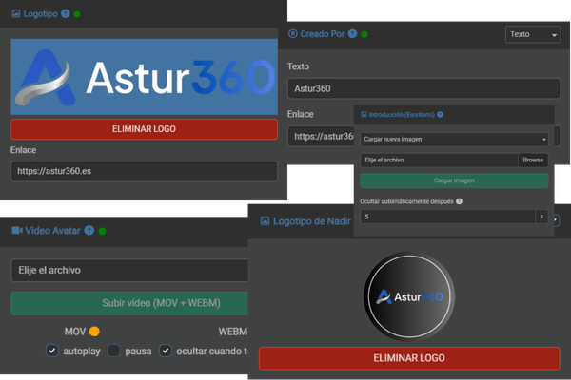The width and height of the screenshot is (571, 380).
Task: Click the orange MOV status indicator
Action: [x=94, y=332]
